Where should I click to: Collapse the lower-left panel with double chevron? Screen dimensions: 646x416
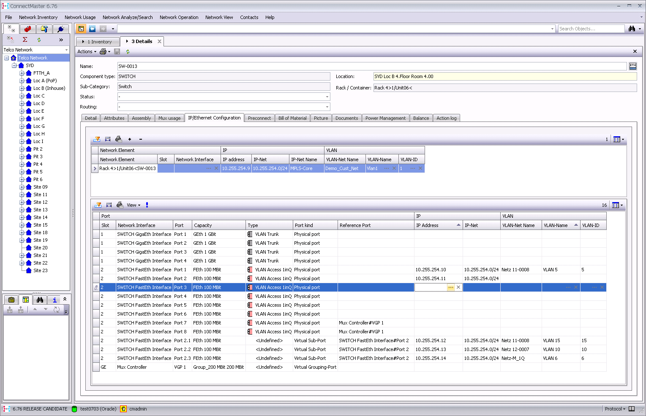pyautogui.click(x=65, y=299)
